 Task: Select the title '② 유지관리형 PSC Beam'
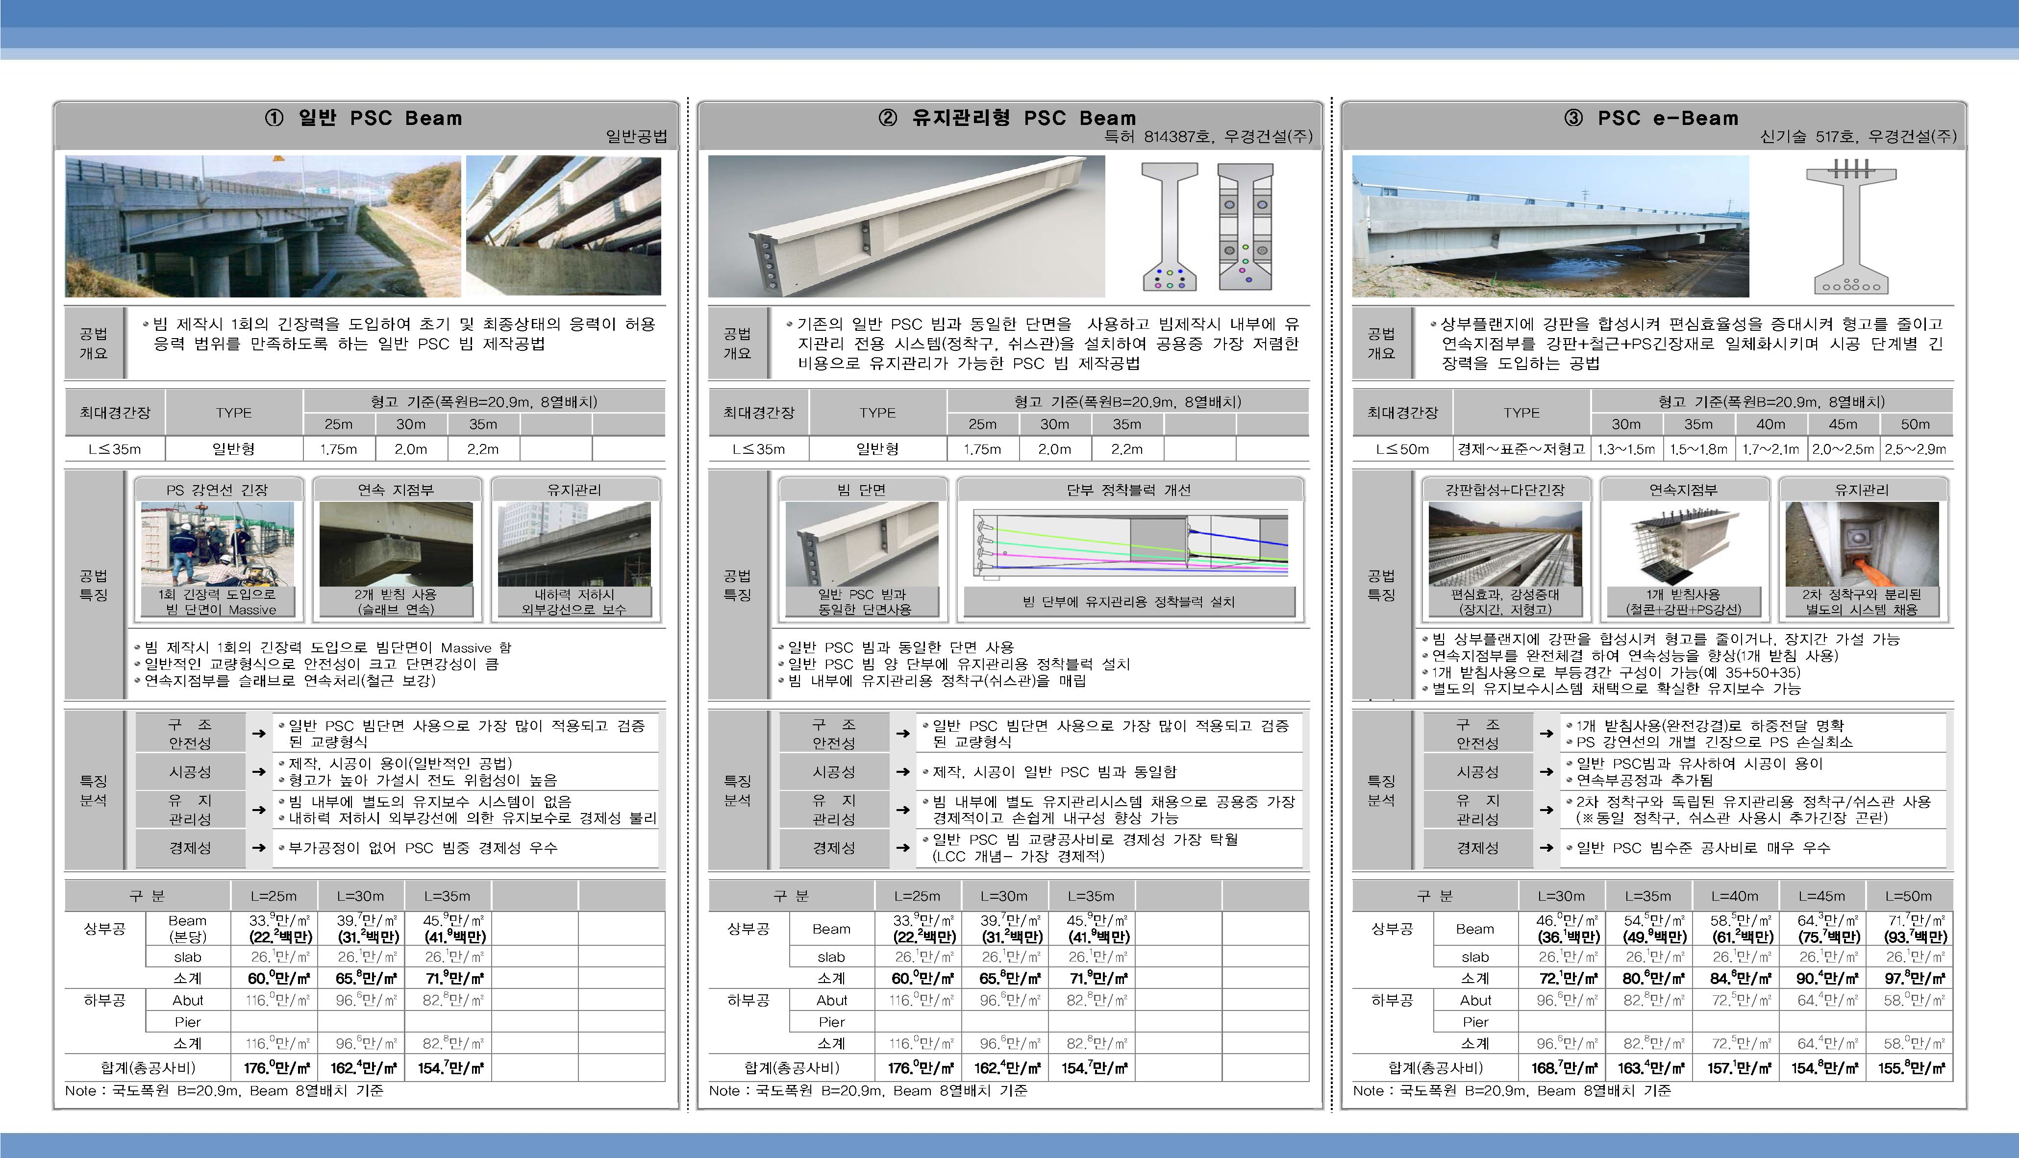[x=1006, y=118]
